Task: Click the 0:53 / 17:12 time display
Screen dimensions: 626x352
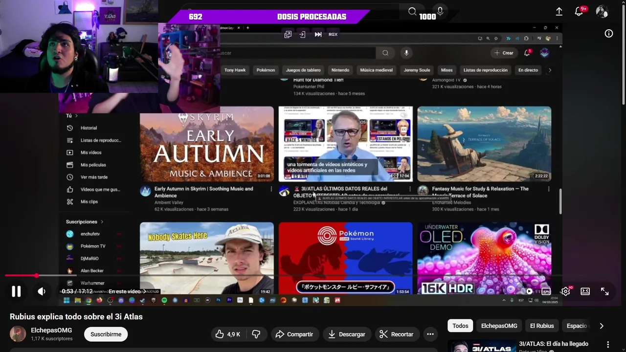Action: (77, 291)
